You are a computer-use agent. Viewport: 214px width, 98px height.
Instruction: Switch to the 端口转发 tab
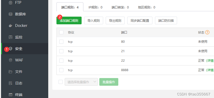(x=120, y=7)
